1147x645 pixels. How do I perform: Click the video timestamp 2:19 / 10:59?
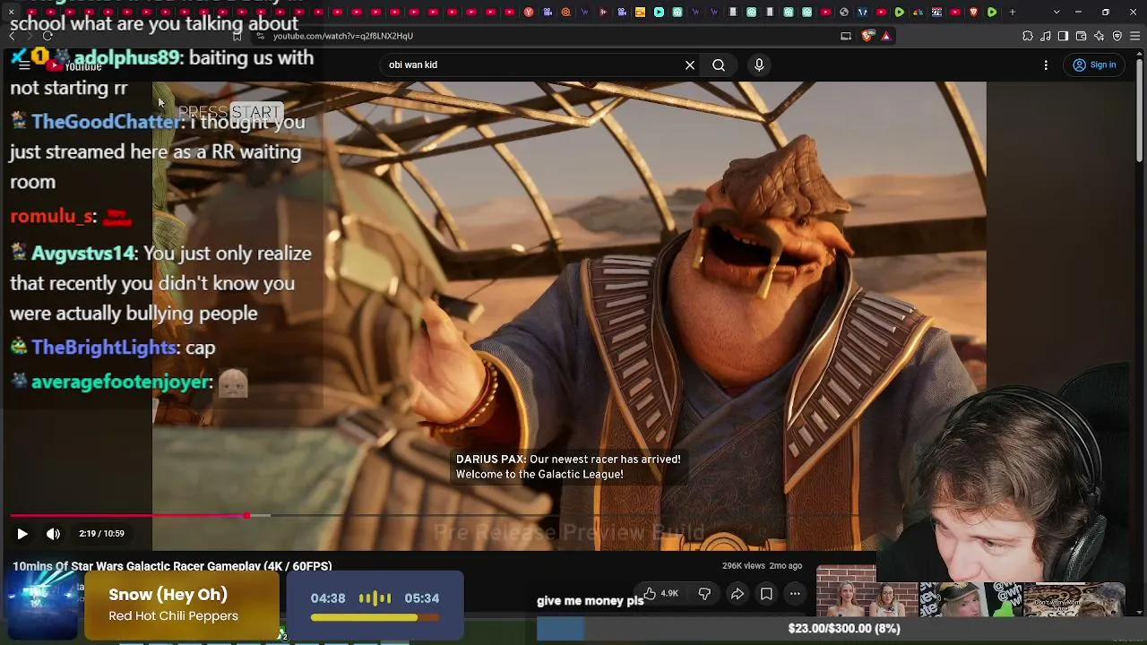(101, 534)
